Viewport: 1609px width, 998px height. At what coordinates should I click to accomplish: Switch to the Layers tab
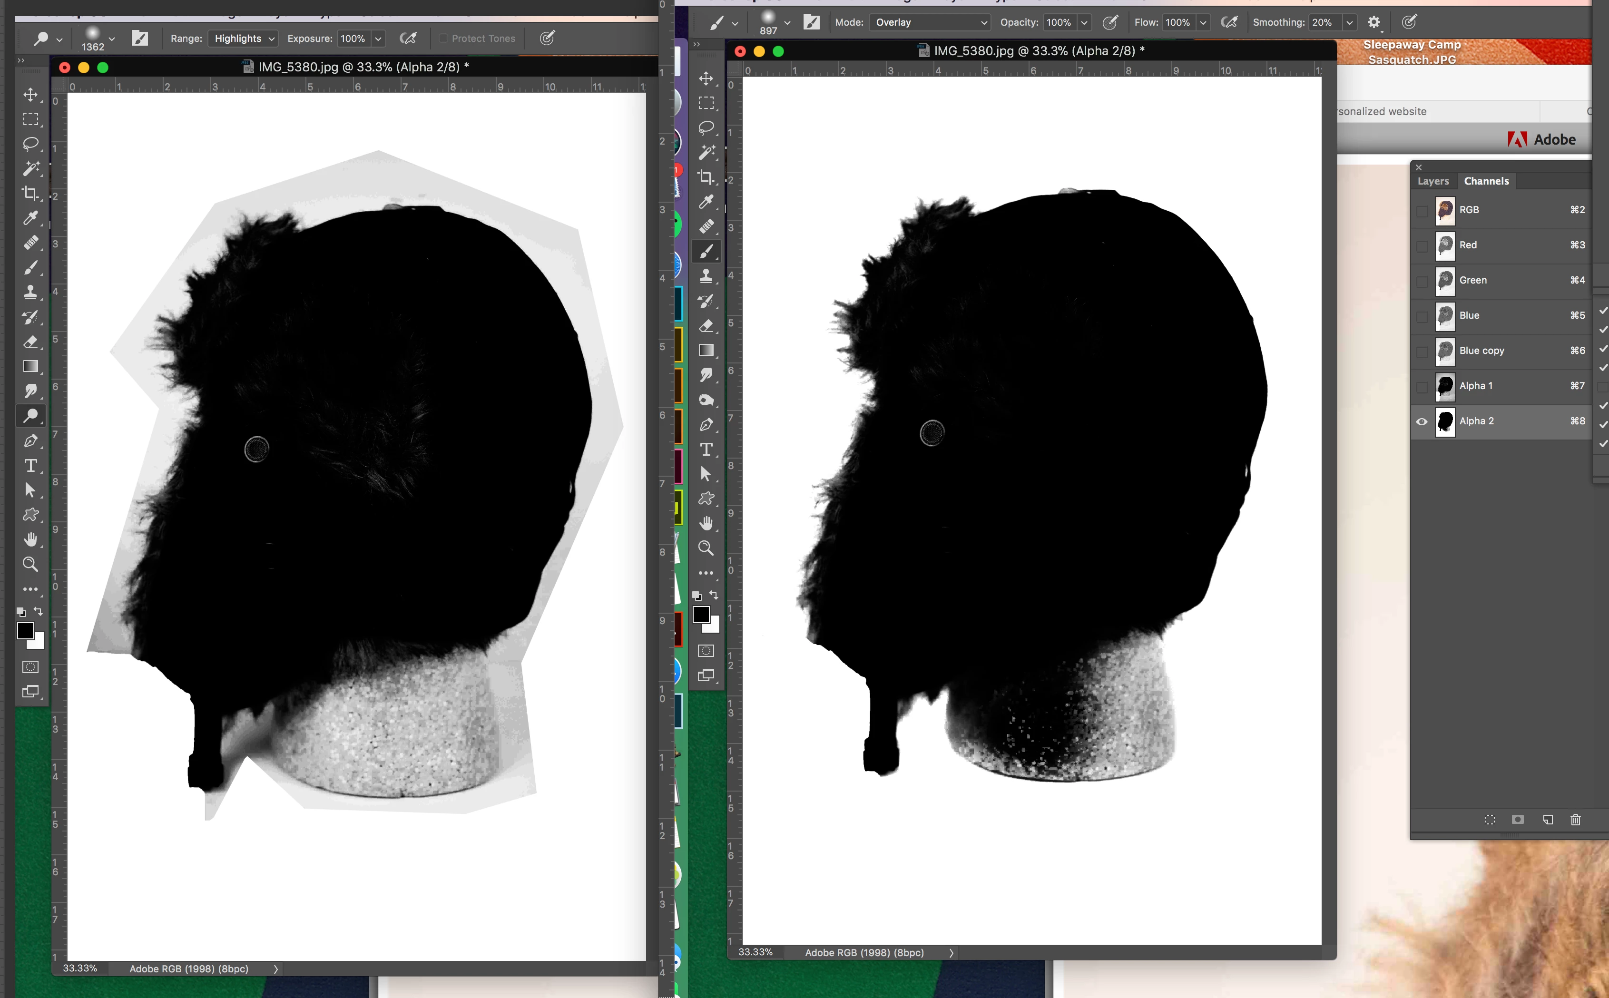click(x=1433, y=181)
